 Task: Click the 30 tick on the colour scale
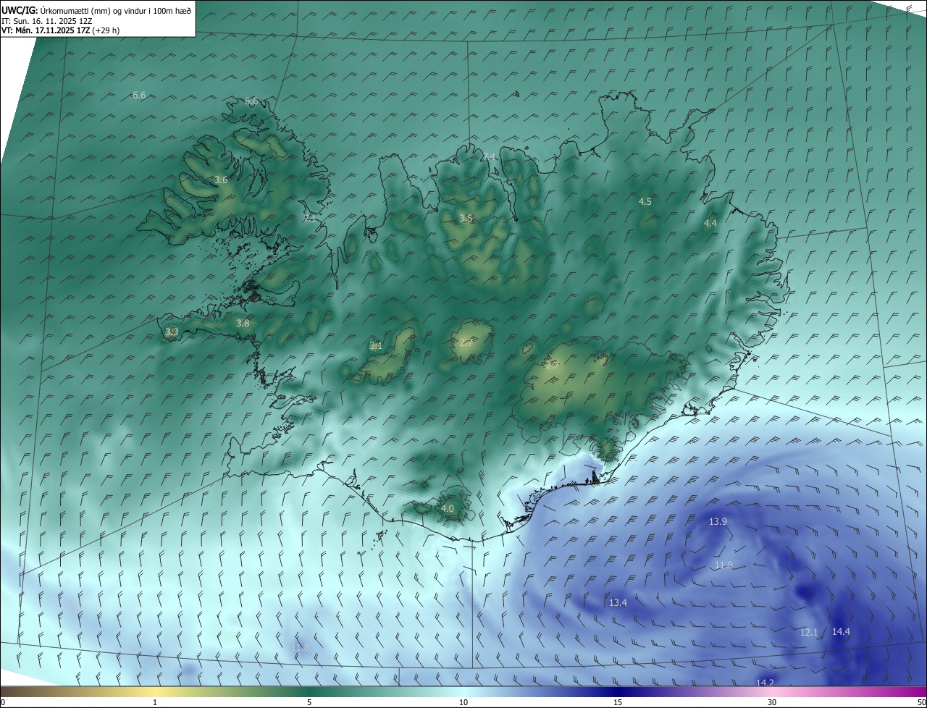[x=772, y=702]
